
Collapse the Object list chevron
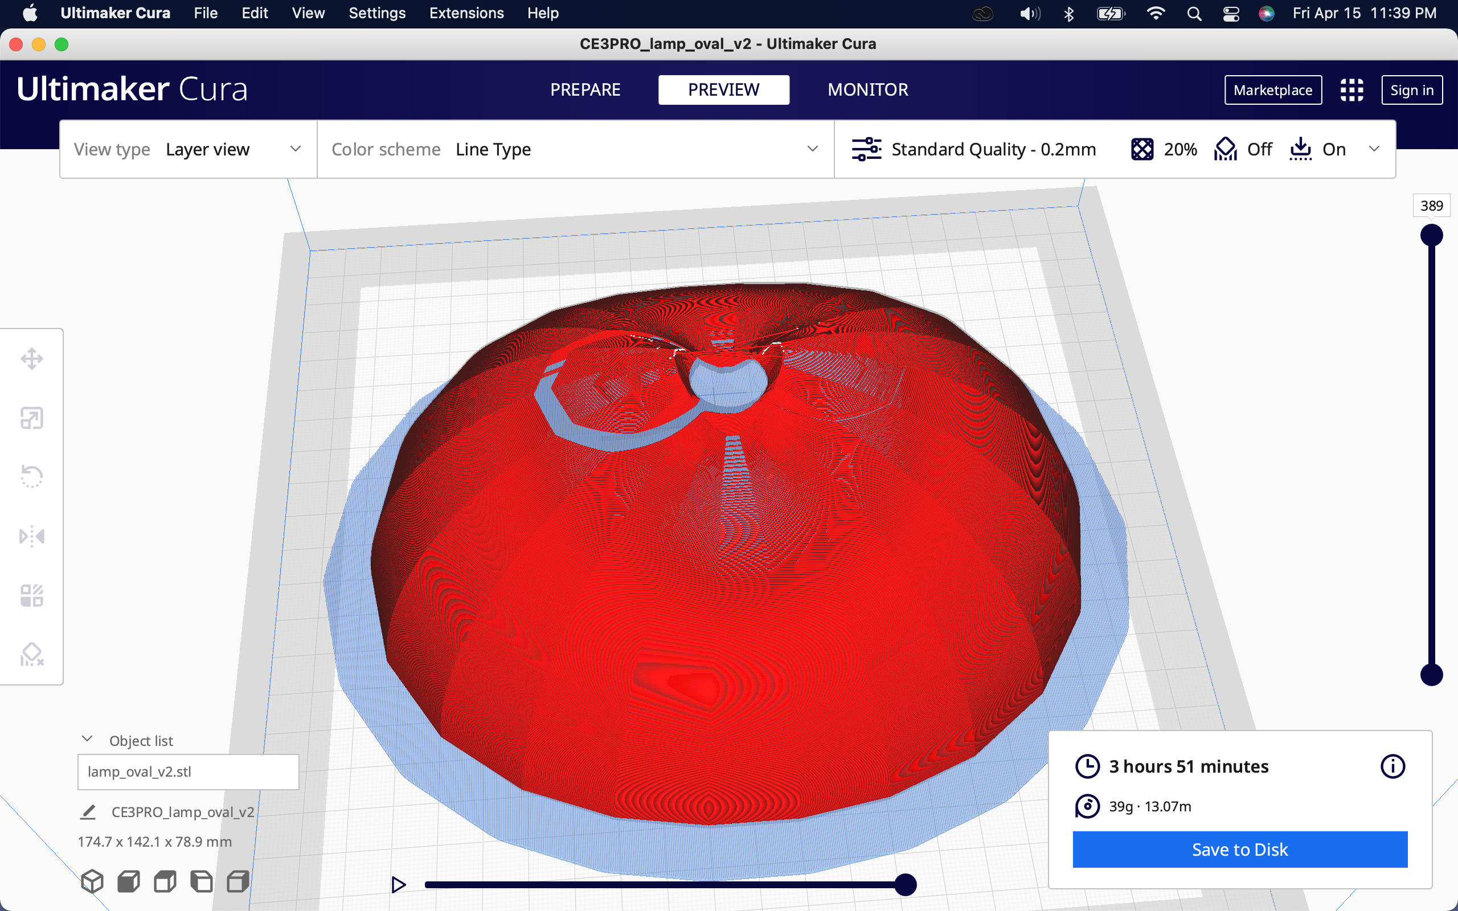tap(87, 739)
